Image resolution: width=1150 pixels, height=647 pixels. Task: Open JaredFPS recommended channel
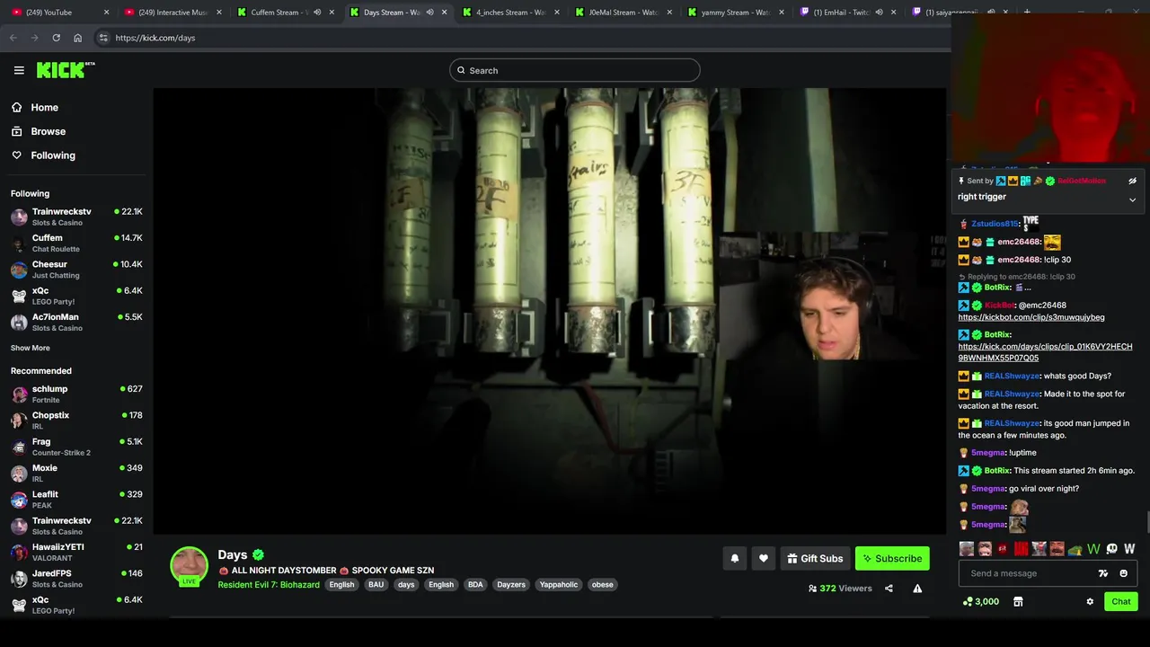[x=76, y=578]
